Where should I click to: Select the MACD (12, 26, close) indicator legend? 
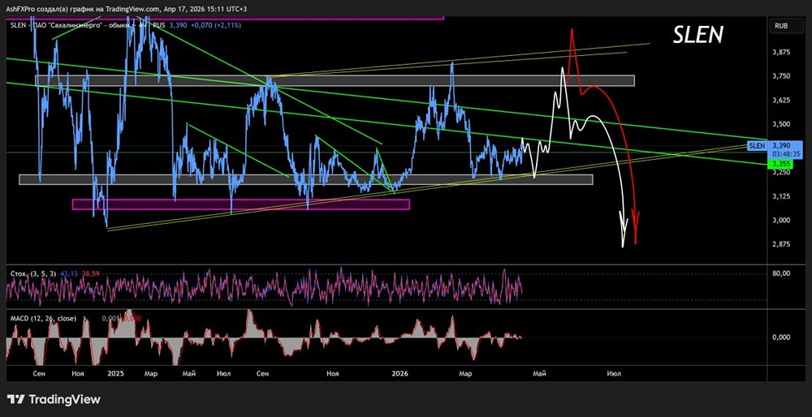click(x=43, y=318)
